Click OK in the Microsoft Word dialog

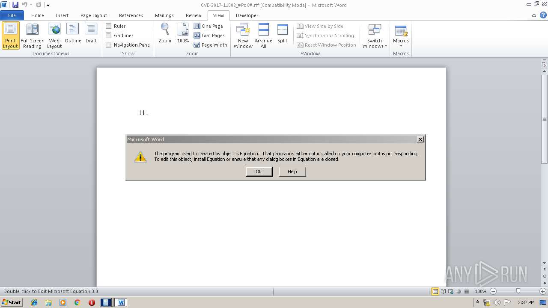pos(259,172)
